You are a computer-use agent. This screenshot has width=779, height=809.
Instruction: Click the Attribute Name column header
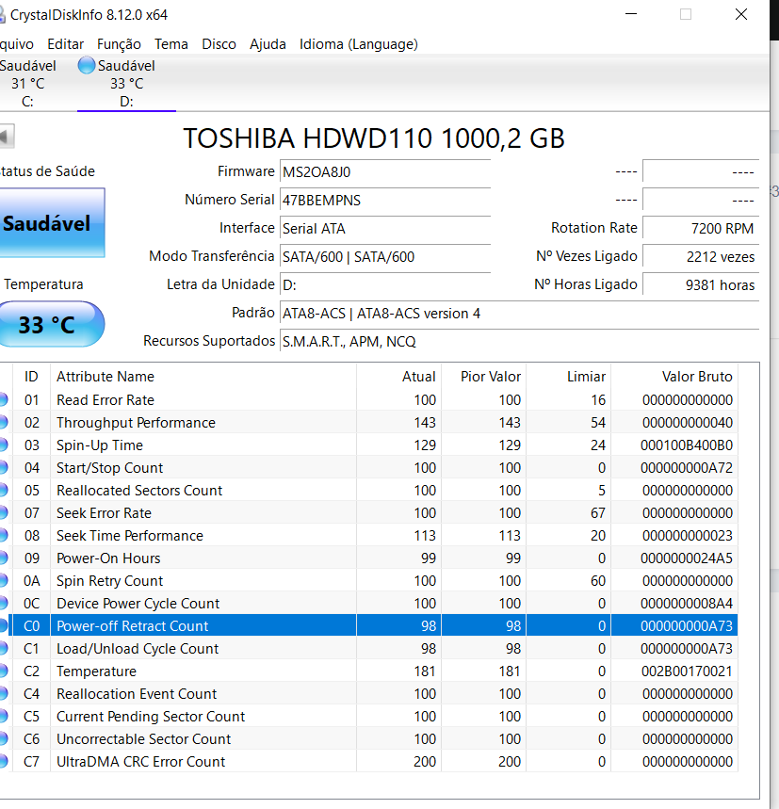tap(203, 377)
